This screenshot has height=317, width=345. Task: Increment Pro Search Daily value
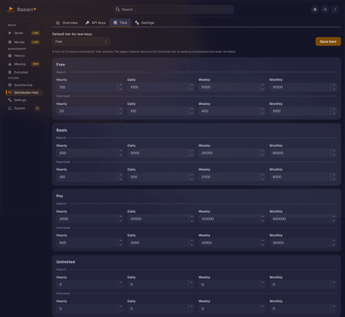click(192, 217)
